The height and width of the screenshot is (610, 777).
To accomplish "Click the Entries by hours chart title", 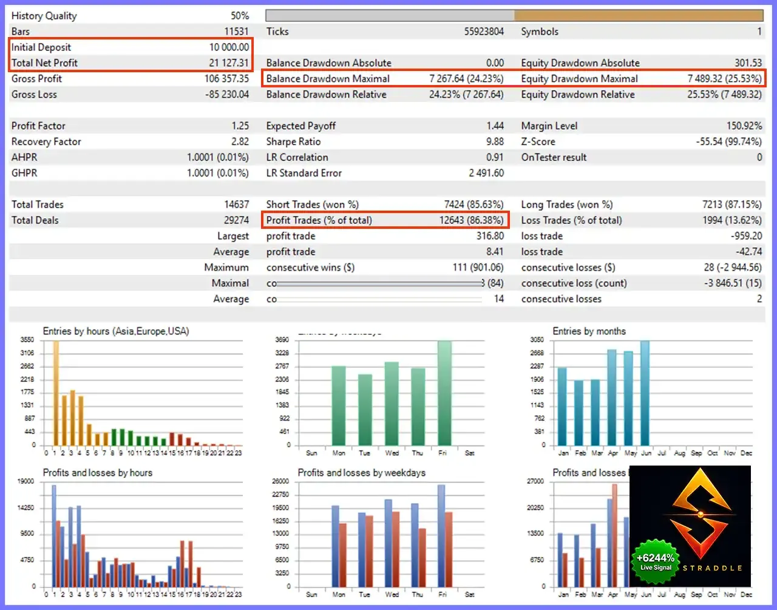I will click(116, 332).
